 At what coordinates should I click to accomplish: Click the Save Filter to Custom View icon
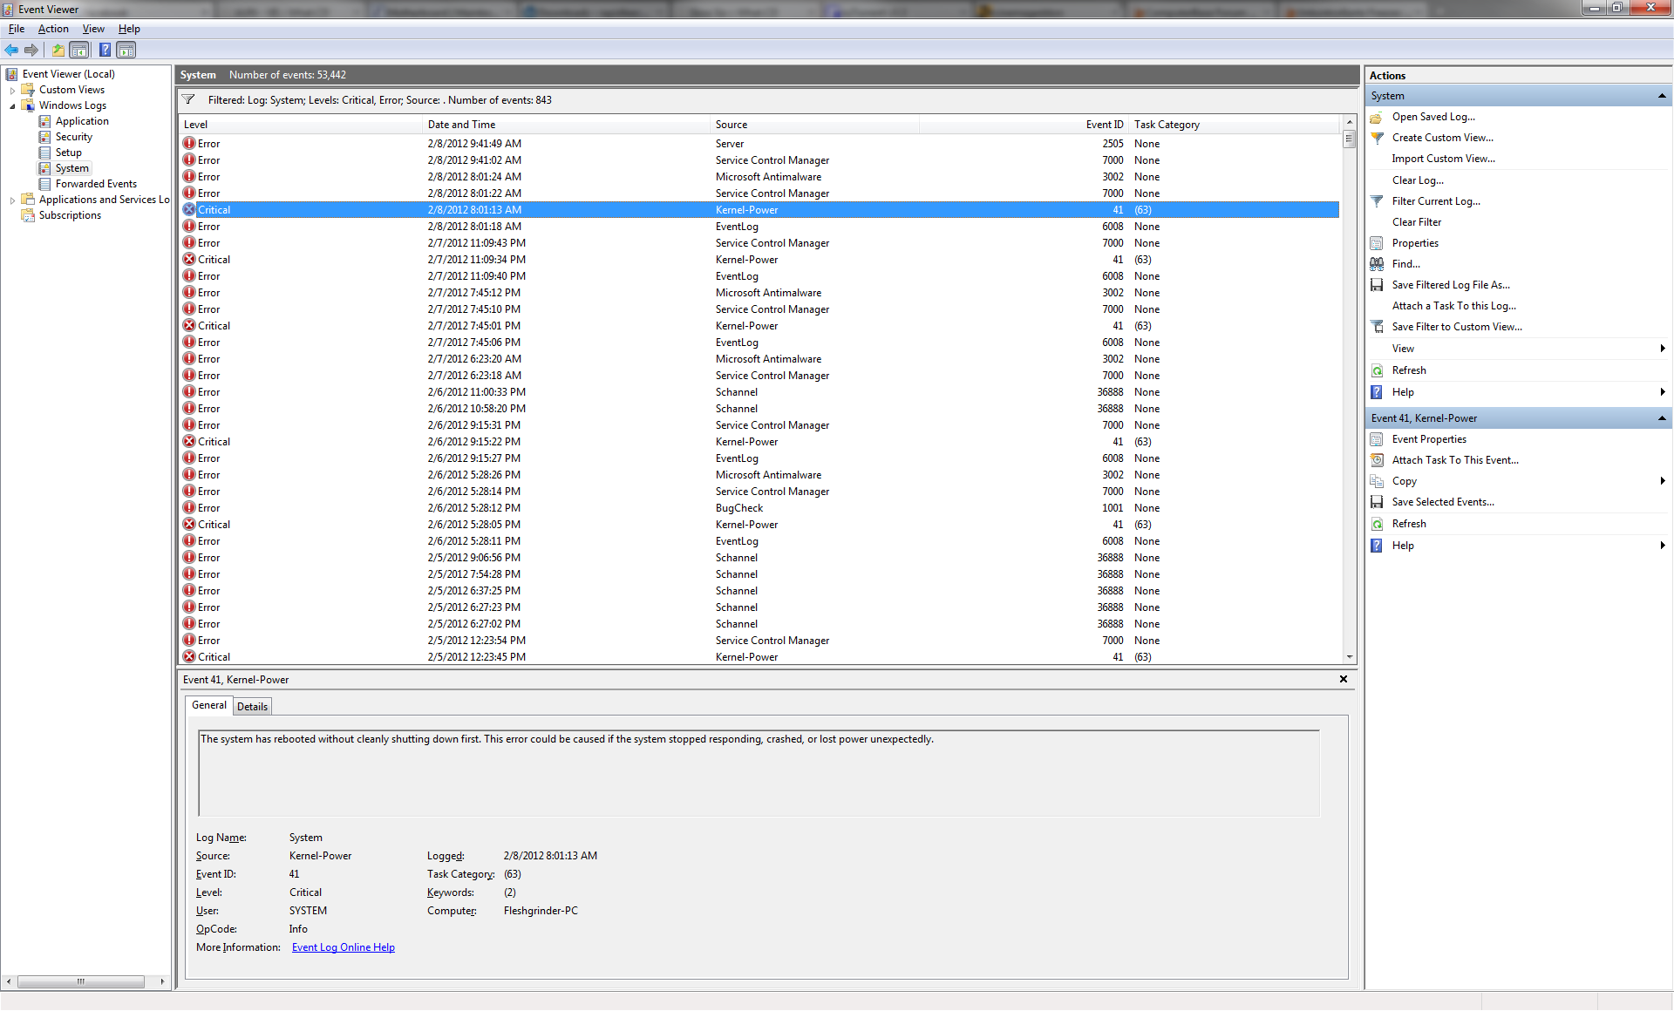coord(1377,327)
